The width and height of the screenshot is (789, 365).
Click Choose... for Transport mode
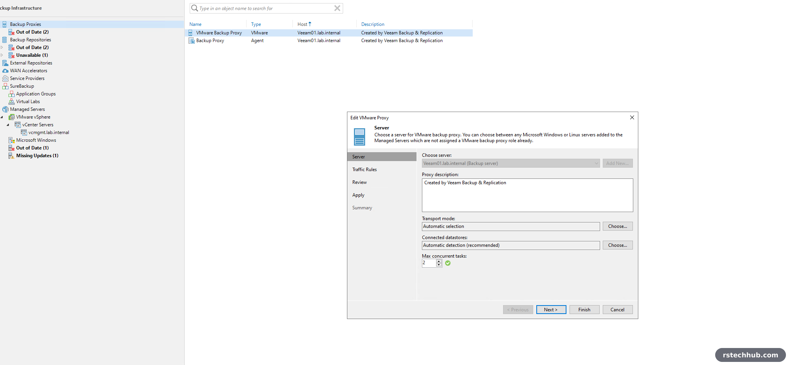[617, 226]
